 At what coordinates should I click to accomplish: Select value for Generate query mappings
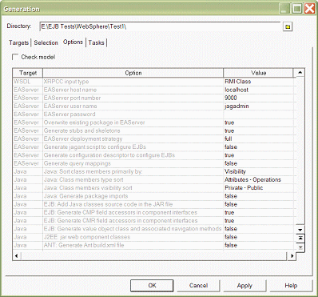pos(258,163)
